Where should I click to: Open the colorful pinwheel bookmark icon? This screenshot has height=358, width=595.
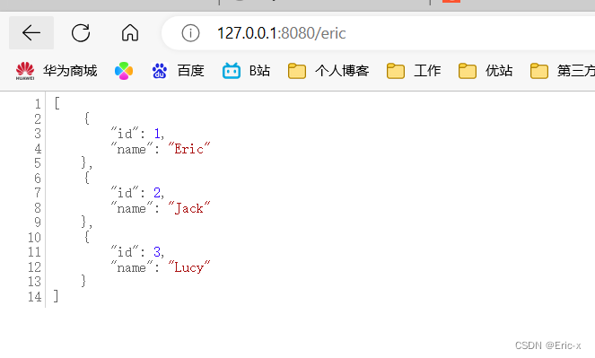click(124, 71)
